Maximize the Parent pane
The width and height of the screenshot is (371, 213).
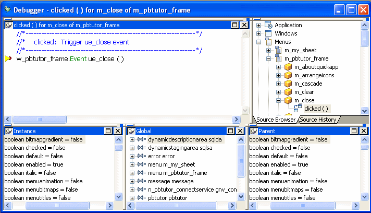tap(354, 131)
